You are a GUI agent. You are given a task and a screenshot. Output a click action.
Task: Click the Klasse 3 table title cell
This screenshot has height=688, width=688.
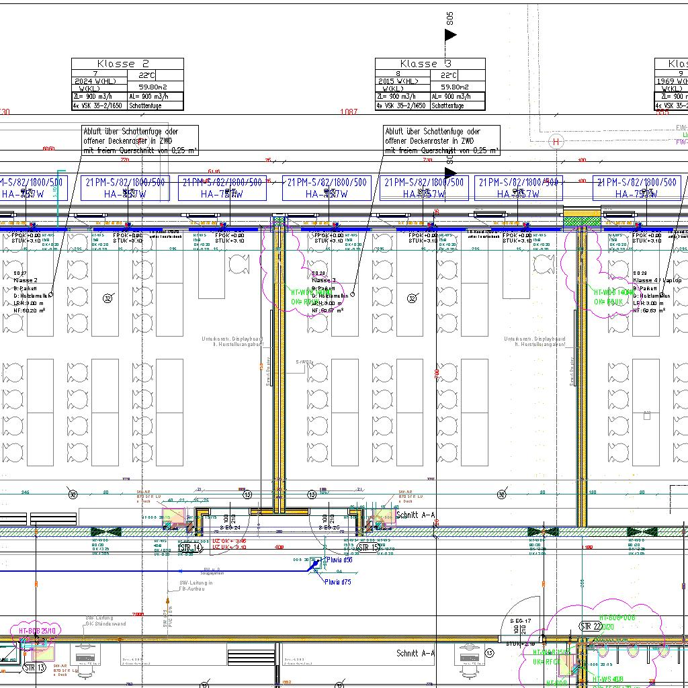point(430,64)
